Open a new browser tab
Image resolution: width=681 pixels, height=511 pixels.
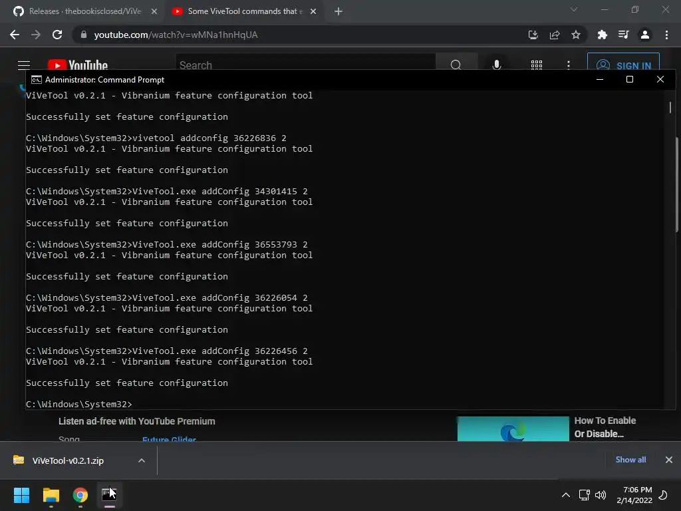click(339, 11)
